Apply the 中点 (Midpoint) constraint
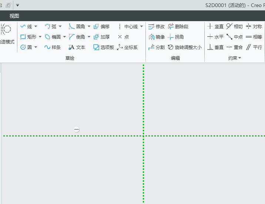Viewport: 265px width, 204px height. (235, 37)
